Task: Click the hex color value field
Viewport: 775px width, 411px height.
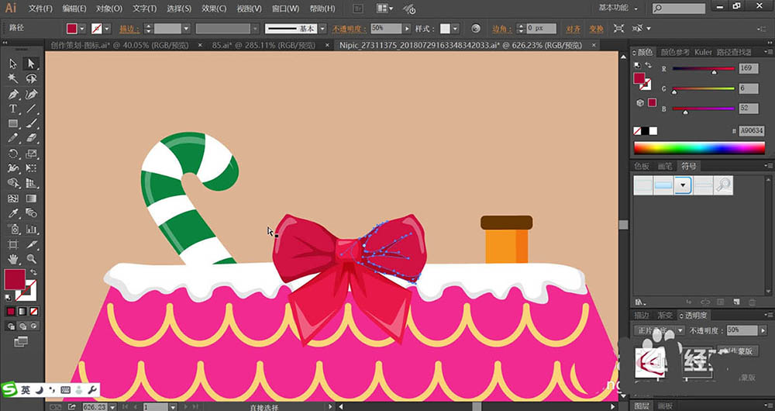Action: 751,130
